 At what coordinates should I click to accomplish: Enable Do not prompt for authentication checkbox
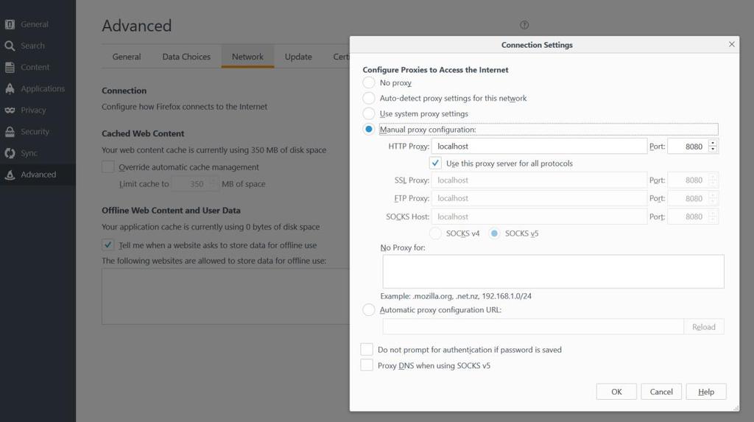coord(367,349)
